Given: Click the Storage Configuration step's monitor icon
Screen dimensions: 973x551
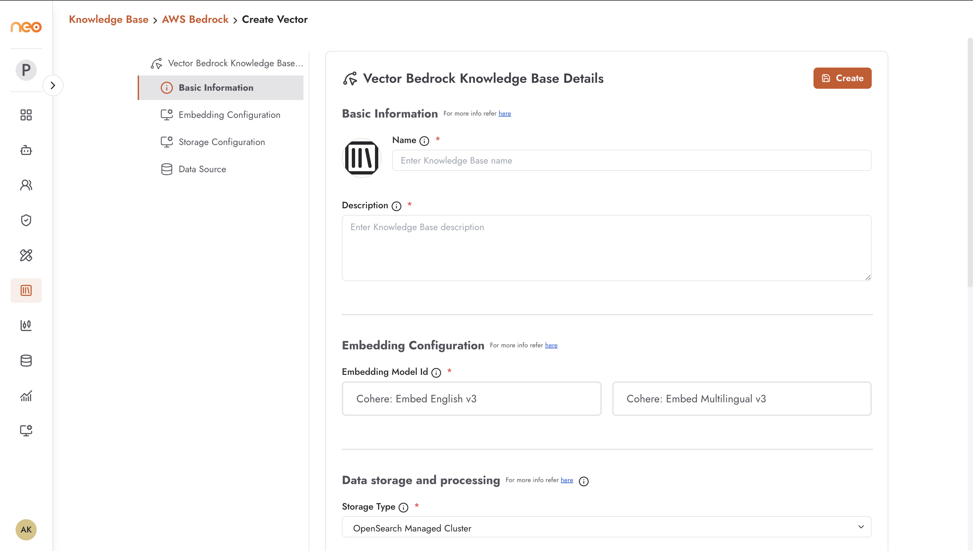Looking at the screenshot, I should pos(166,142).
